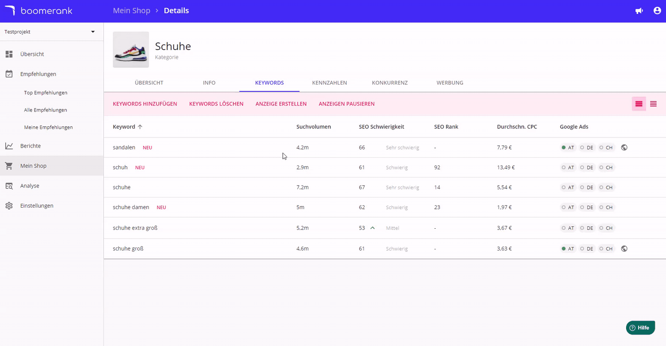Click the boomerank logo

pos(38,11)
